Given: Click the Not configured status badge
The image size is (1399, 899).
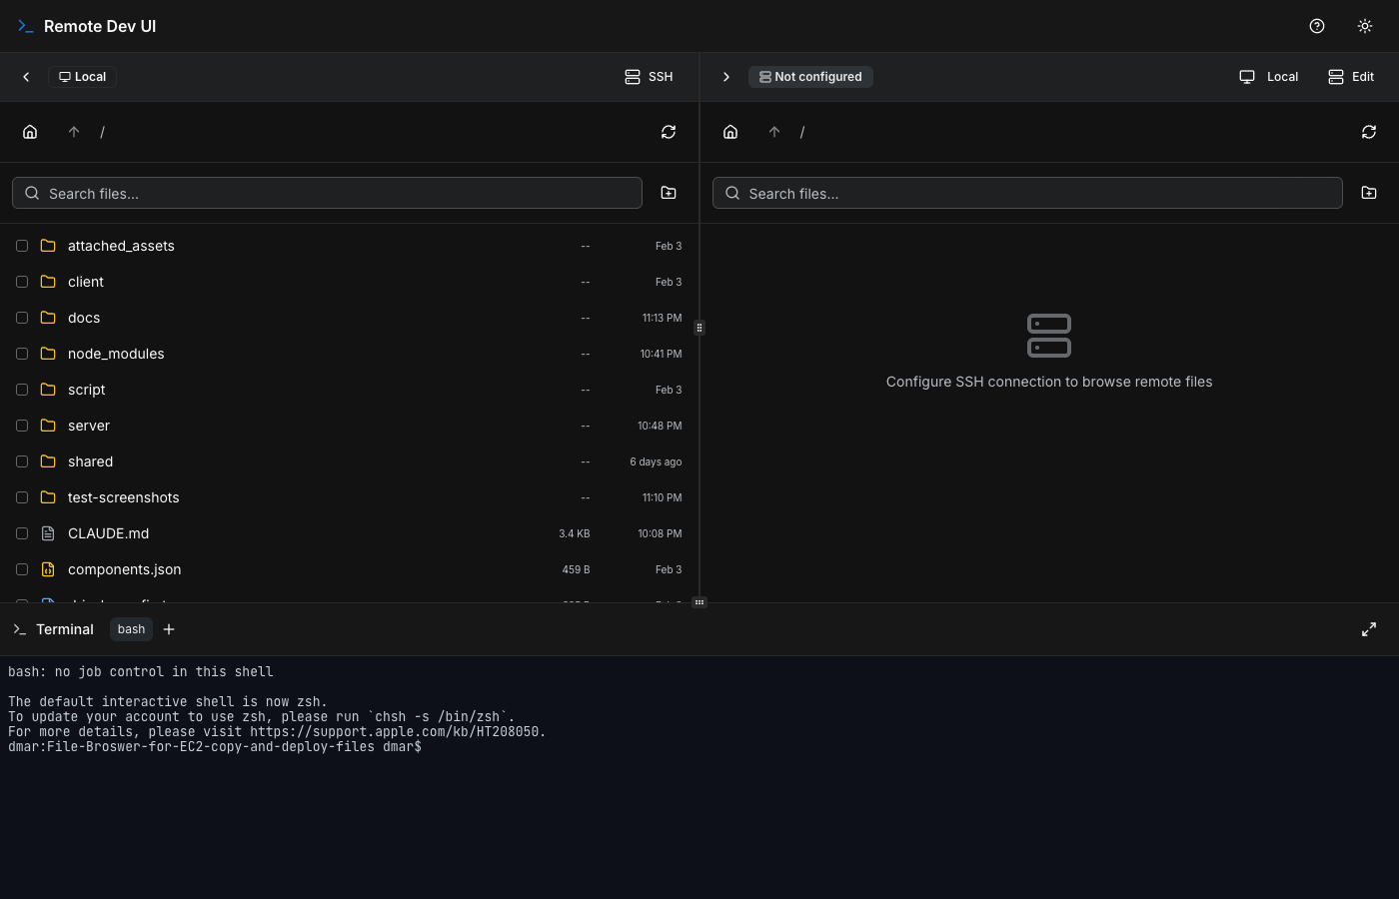Looking at the screenshot, I should coord(810,77).
